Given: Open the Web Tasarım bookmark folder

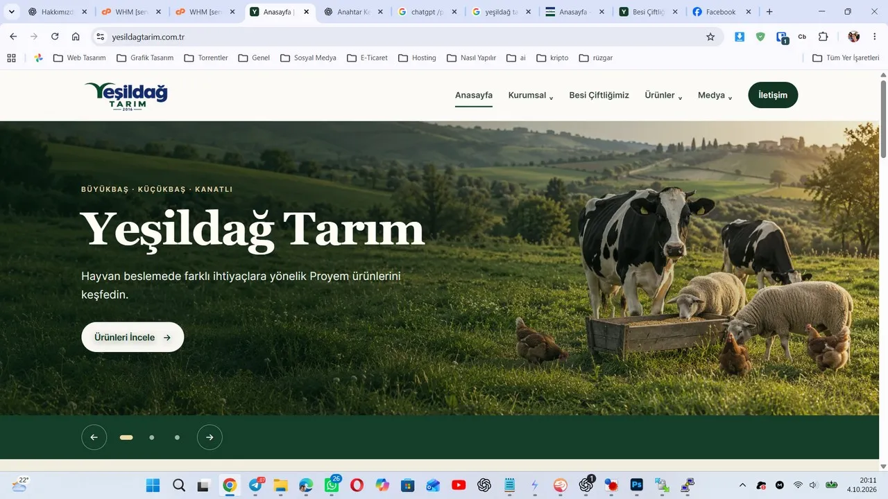Looking at the screenshot, I should click(79, 58).
